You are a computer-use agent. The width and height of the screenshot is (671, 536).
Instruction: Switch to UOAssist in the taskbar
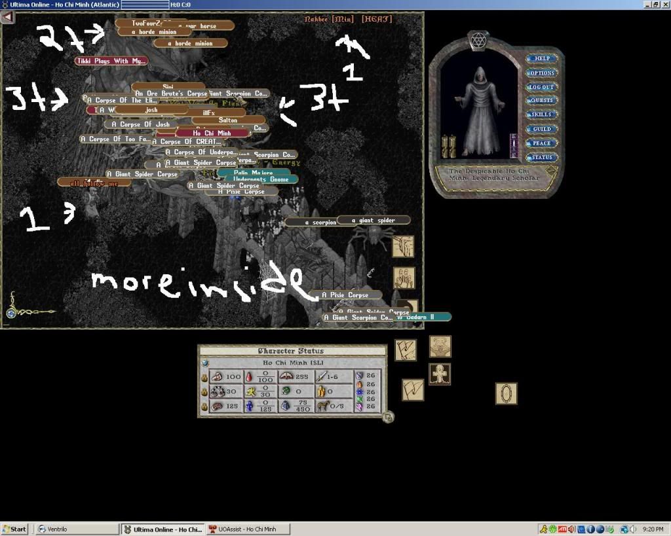pos(248,529)
